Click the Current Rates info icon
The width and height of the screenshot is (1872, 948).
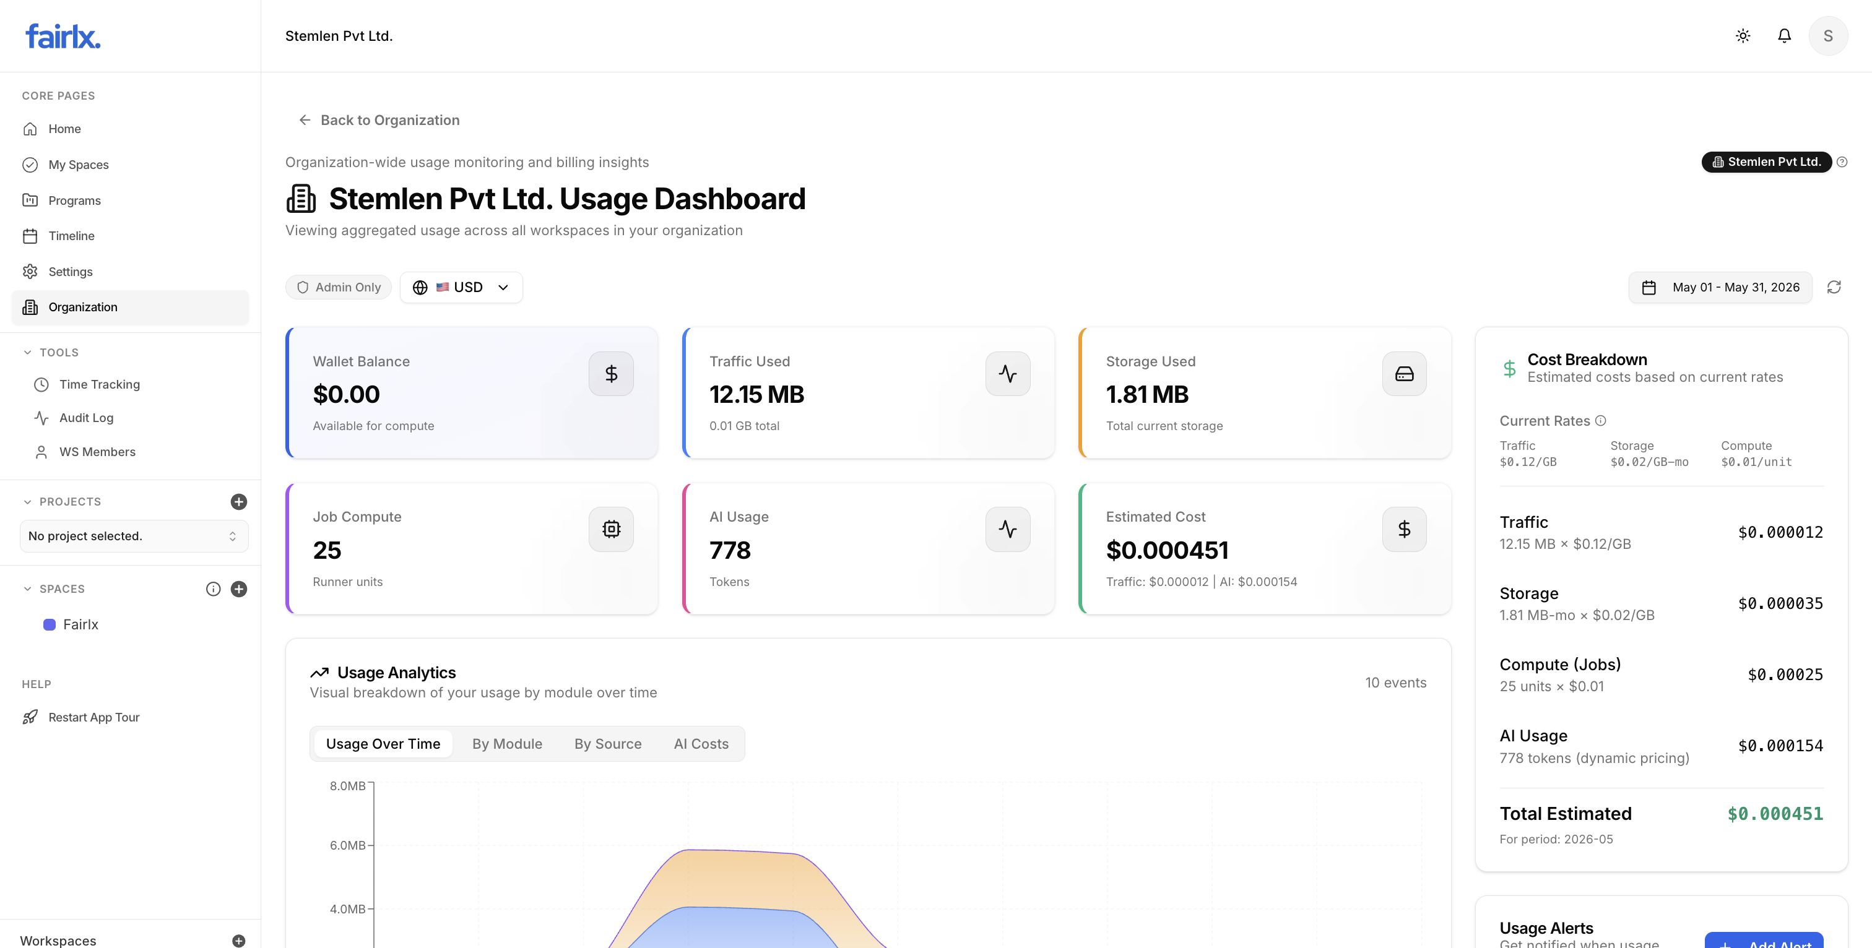[1601, 421]
